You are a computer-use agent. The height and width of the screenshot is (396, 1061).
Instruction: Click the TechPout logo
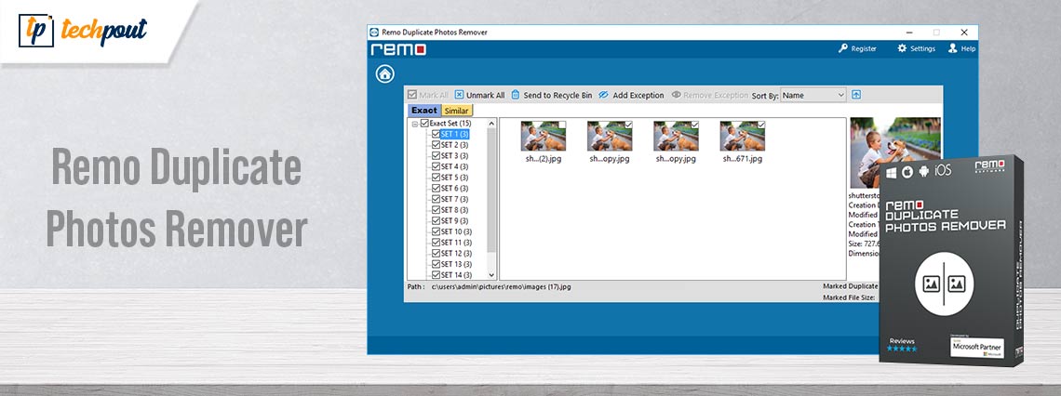82,30
